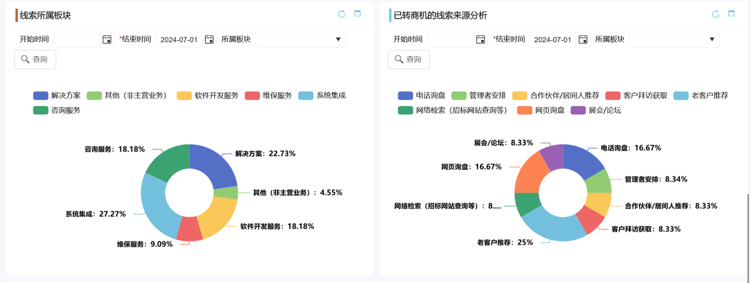Image resolution: width=751 pixels, height=283 pixels.
Task: Toggle 解决方案 legend series visibility
Action: [57, 96]
